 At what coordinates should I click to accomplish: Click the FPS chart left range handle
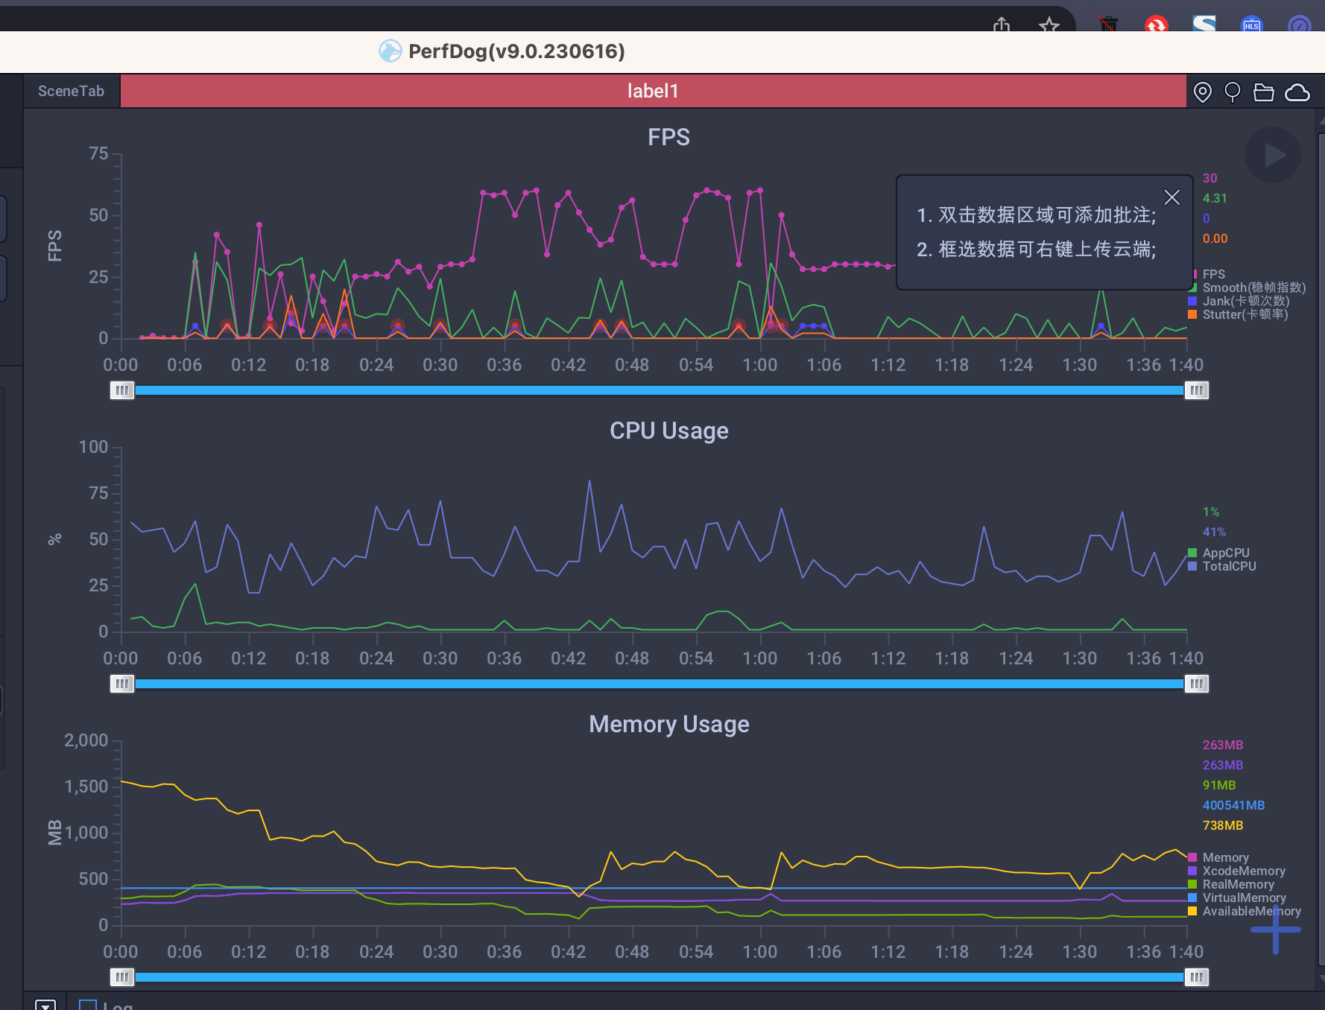122,390
